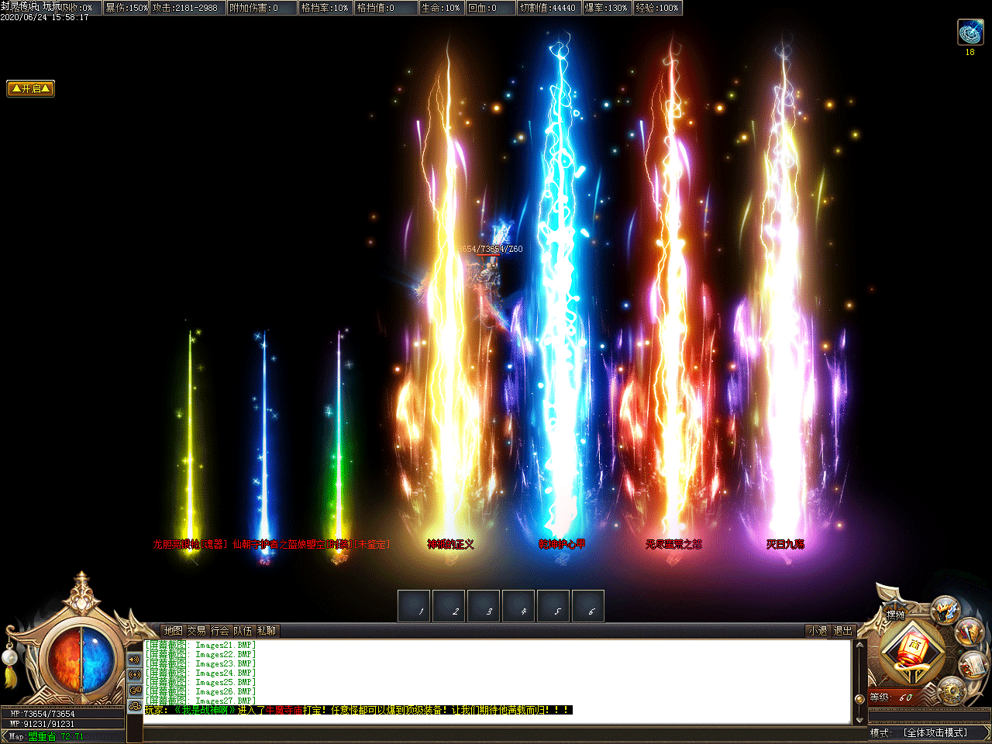Toggle the speaker sound icon beside chat
The width and height of the screenshot is (992, 744).
(x=135, y=660)
